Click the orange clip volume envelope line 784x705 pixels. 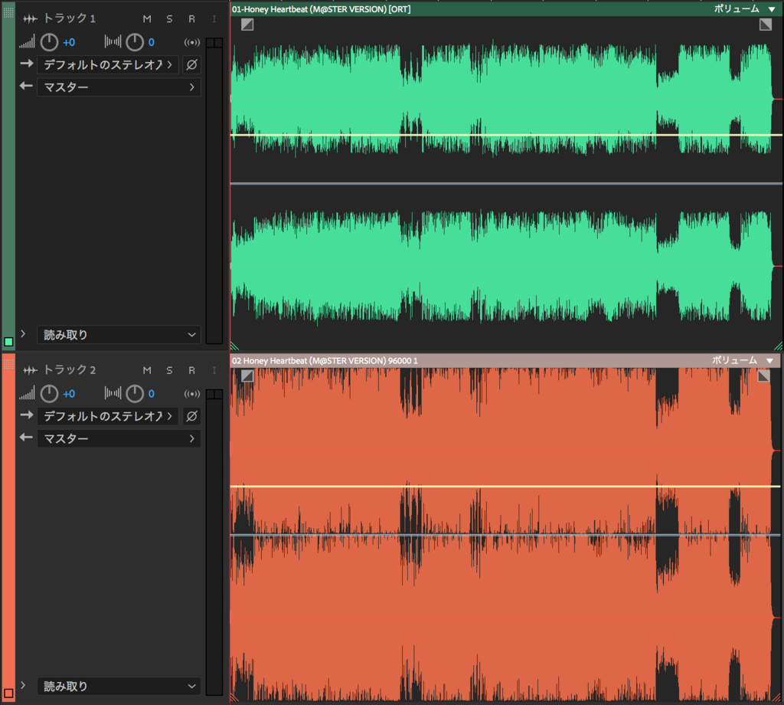pos(505,487)
